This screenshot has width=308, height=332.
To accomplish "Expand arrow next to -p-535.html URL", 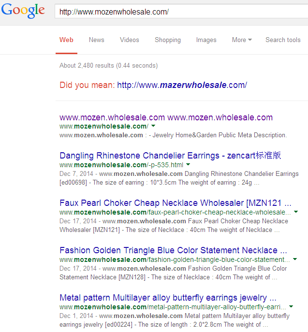I will [x=188, y=164].
